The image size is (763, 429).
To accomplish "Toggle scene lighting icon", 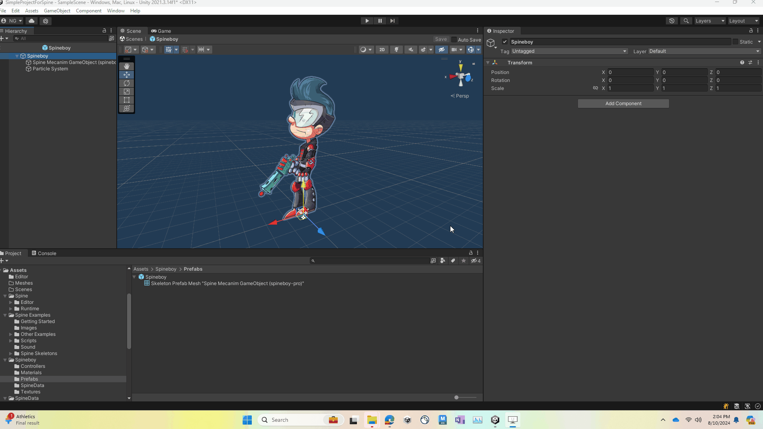I will coord(396,50).
